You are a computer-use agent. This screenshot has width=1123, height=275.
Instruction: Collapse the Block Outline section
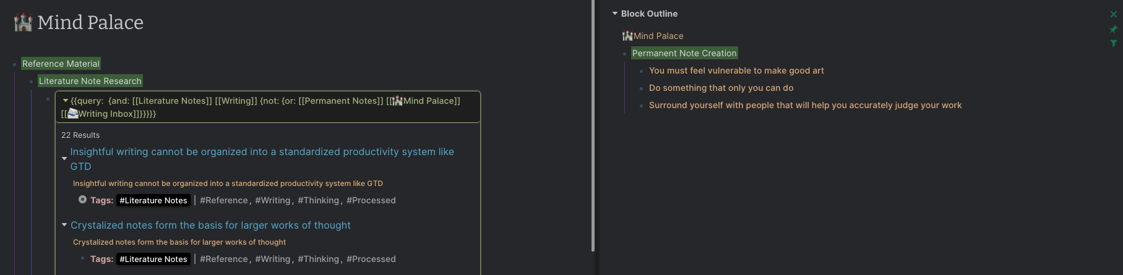coord(615,14)
